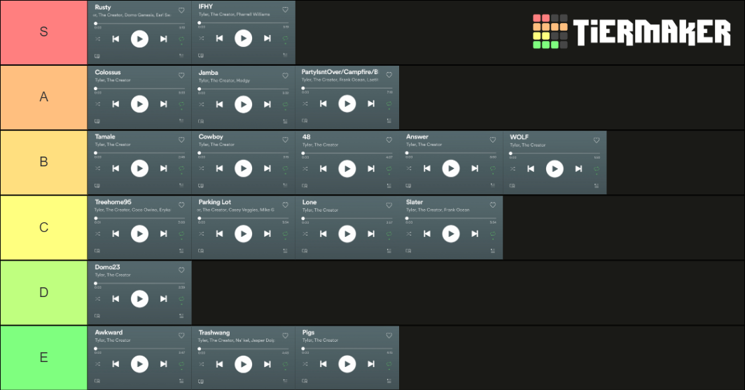
Task: Play the Colossus track
Action: coord(140,104)
